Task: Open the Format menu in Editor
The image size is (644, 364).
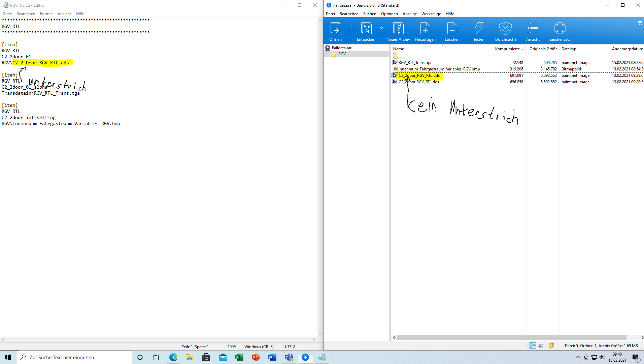Action: click(46, 14)
